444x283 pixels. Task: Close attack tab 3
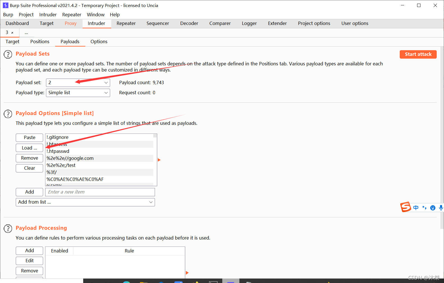[12, 33]
